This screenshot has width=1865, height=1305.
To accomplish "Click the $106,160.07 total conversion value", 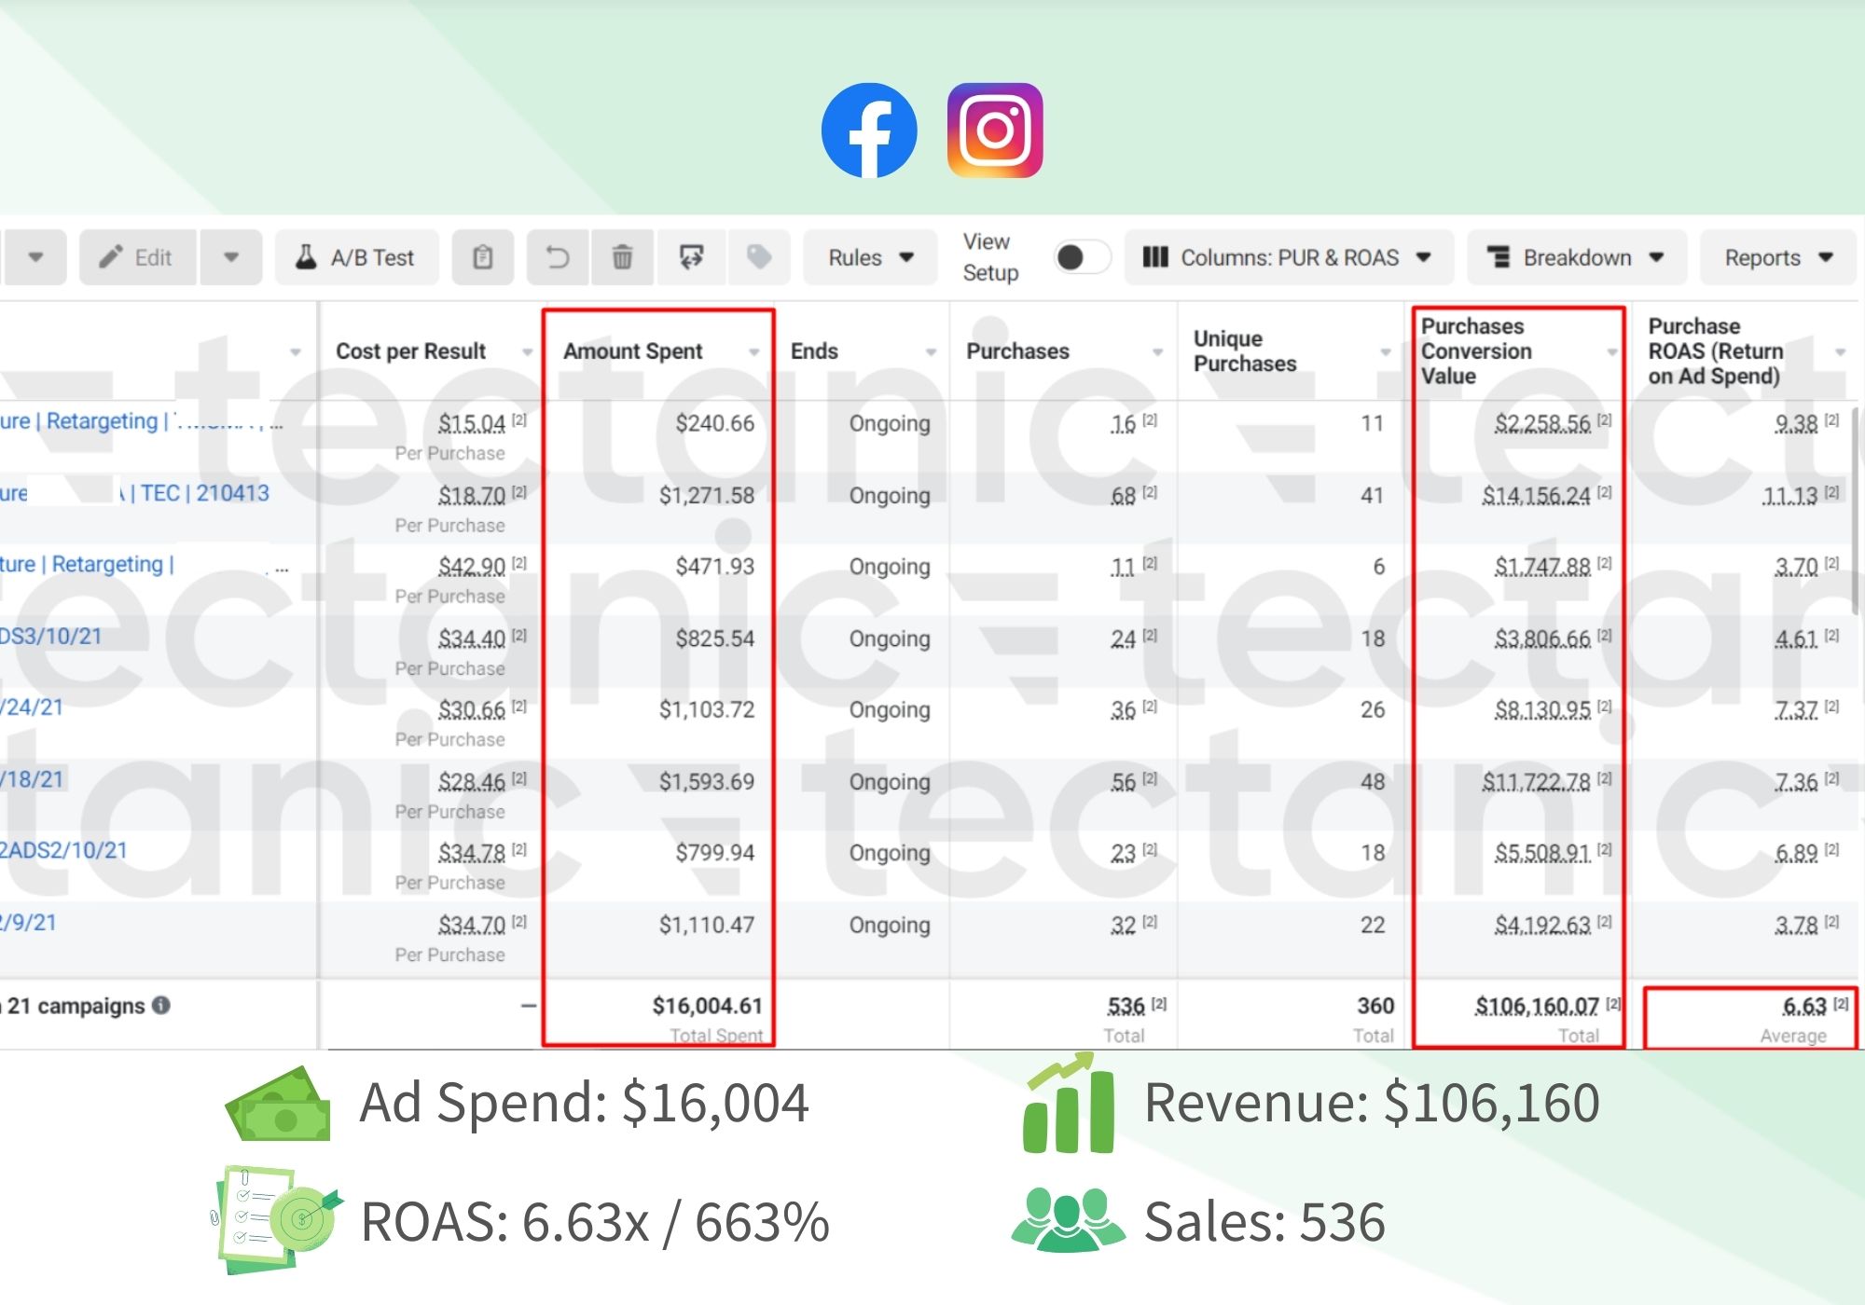I will click(x=1537, y=1006).
